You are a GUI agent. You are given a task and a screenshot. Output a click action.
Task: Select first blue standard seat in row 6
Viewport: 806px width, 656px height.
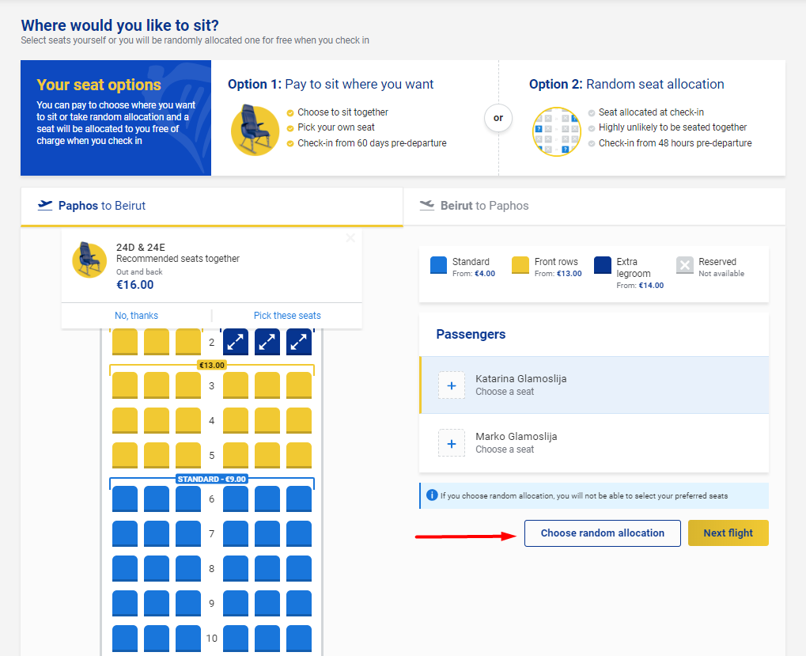point(125,499)
